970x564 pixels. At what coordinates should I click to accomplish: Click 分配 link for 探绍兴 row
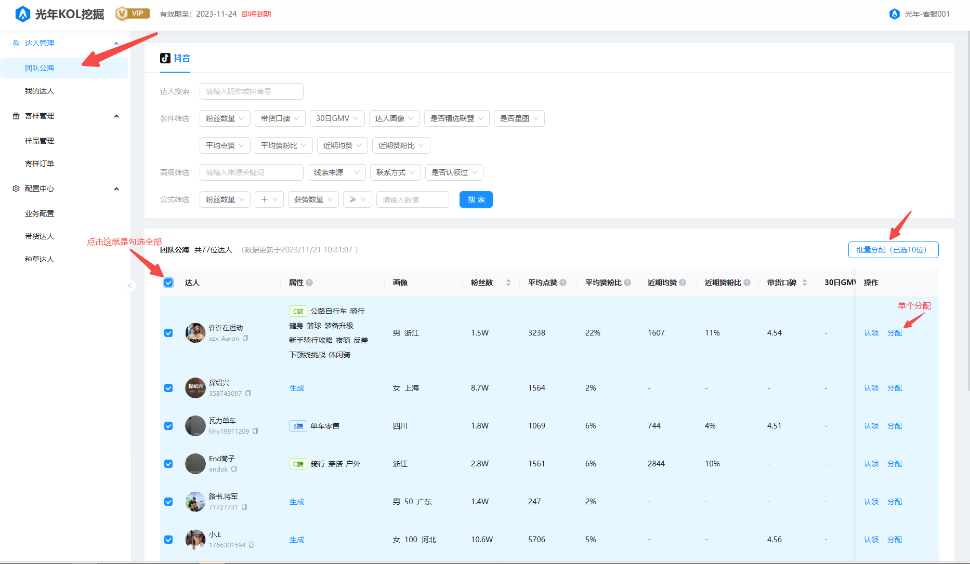pos(894,388)
